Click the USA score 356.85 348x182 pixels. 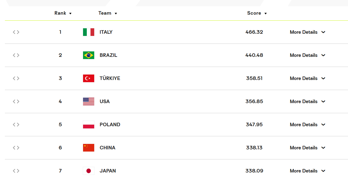pos(254,101)
